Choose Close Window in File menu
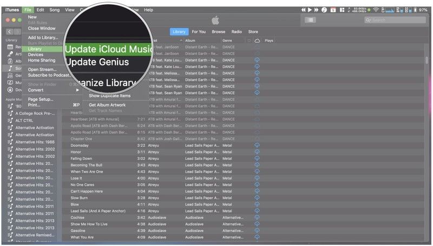Screen dimensions: 433x246 pos(42,28)
